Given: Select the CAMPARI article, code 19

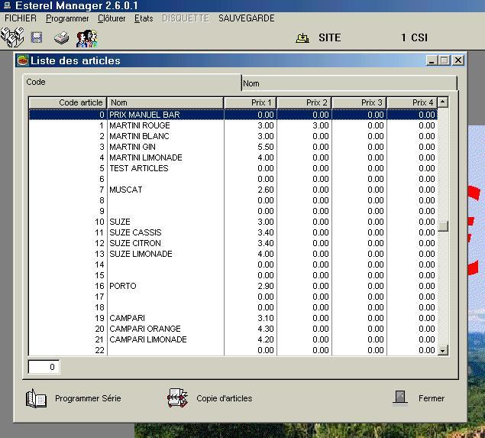Looking at the screenshot, I should [233, 318].
